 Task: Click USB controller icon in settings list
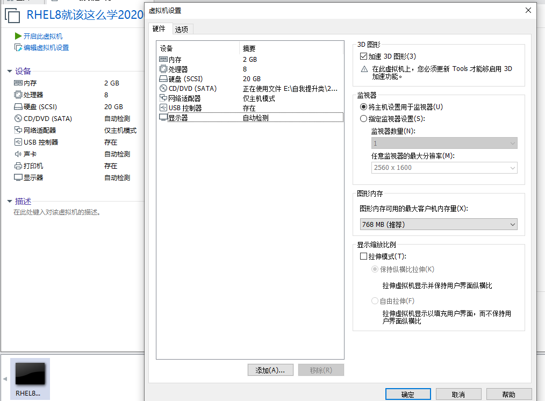(163, 108)
